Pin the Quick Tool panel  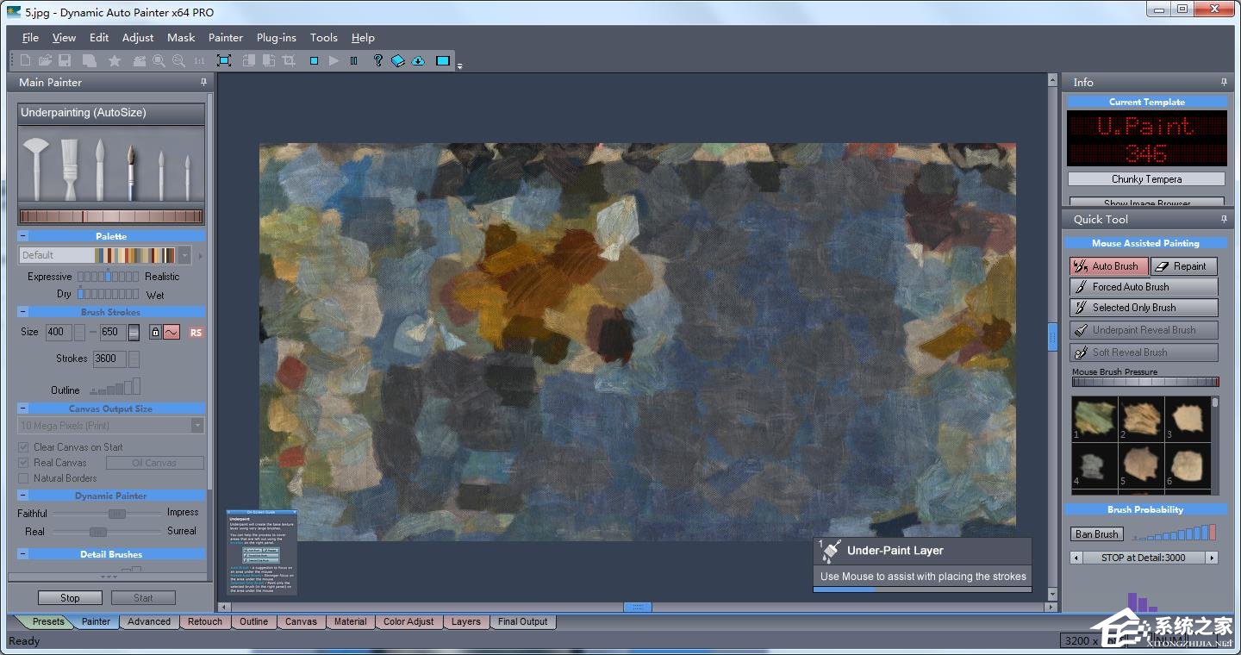point(1224,219)
